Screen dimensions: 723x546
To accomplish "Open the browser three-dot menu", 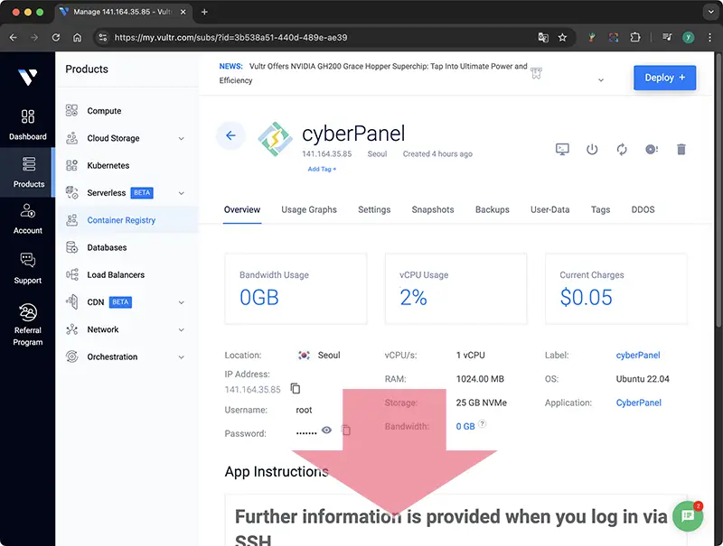I will 709,37.
